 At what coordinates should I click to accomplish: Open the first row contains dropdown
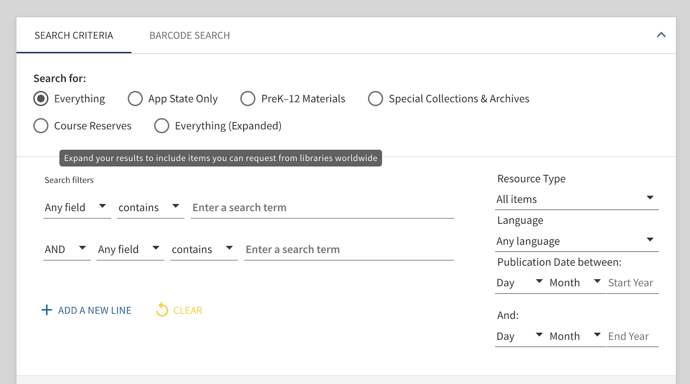pos(151,208)
